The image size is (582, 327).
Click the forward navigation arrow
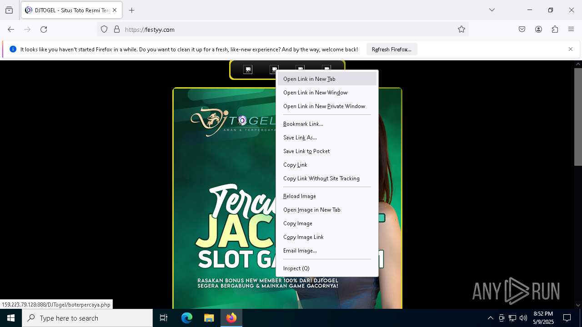pyautogui.click(x=27, y=30)
